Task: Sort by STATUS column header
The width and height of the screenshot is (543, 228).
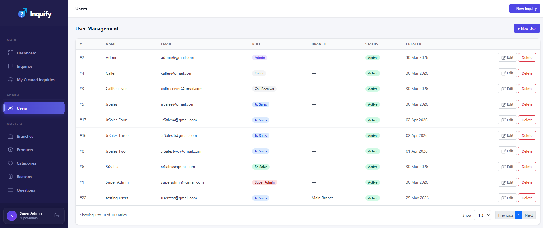Action: click(x=371, y=44)
